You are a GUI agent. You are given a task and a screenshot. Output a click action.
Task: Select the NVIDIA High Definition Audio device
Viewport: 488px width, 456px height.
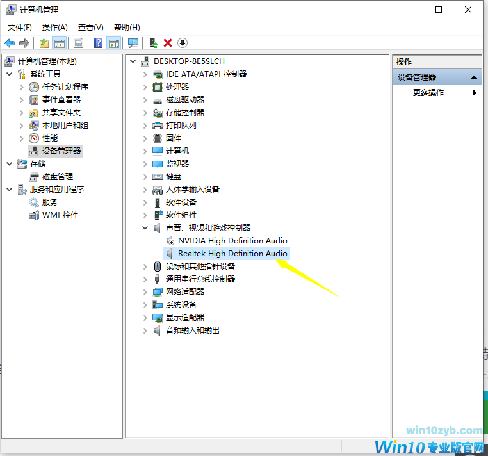pyautogui.click(x=232, y=241)
